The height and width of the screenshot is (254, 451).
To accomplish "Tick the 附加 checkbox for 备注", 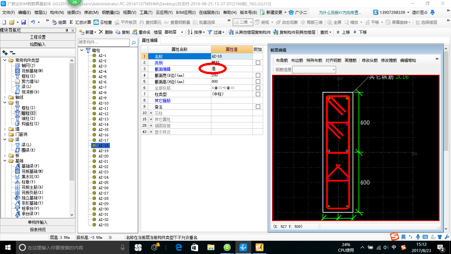I will (258, 106).
